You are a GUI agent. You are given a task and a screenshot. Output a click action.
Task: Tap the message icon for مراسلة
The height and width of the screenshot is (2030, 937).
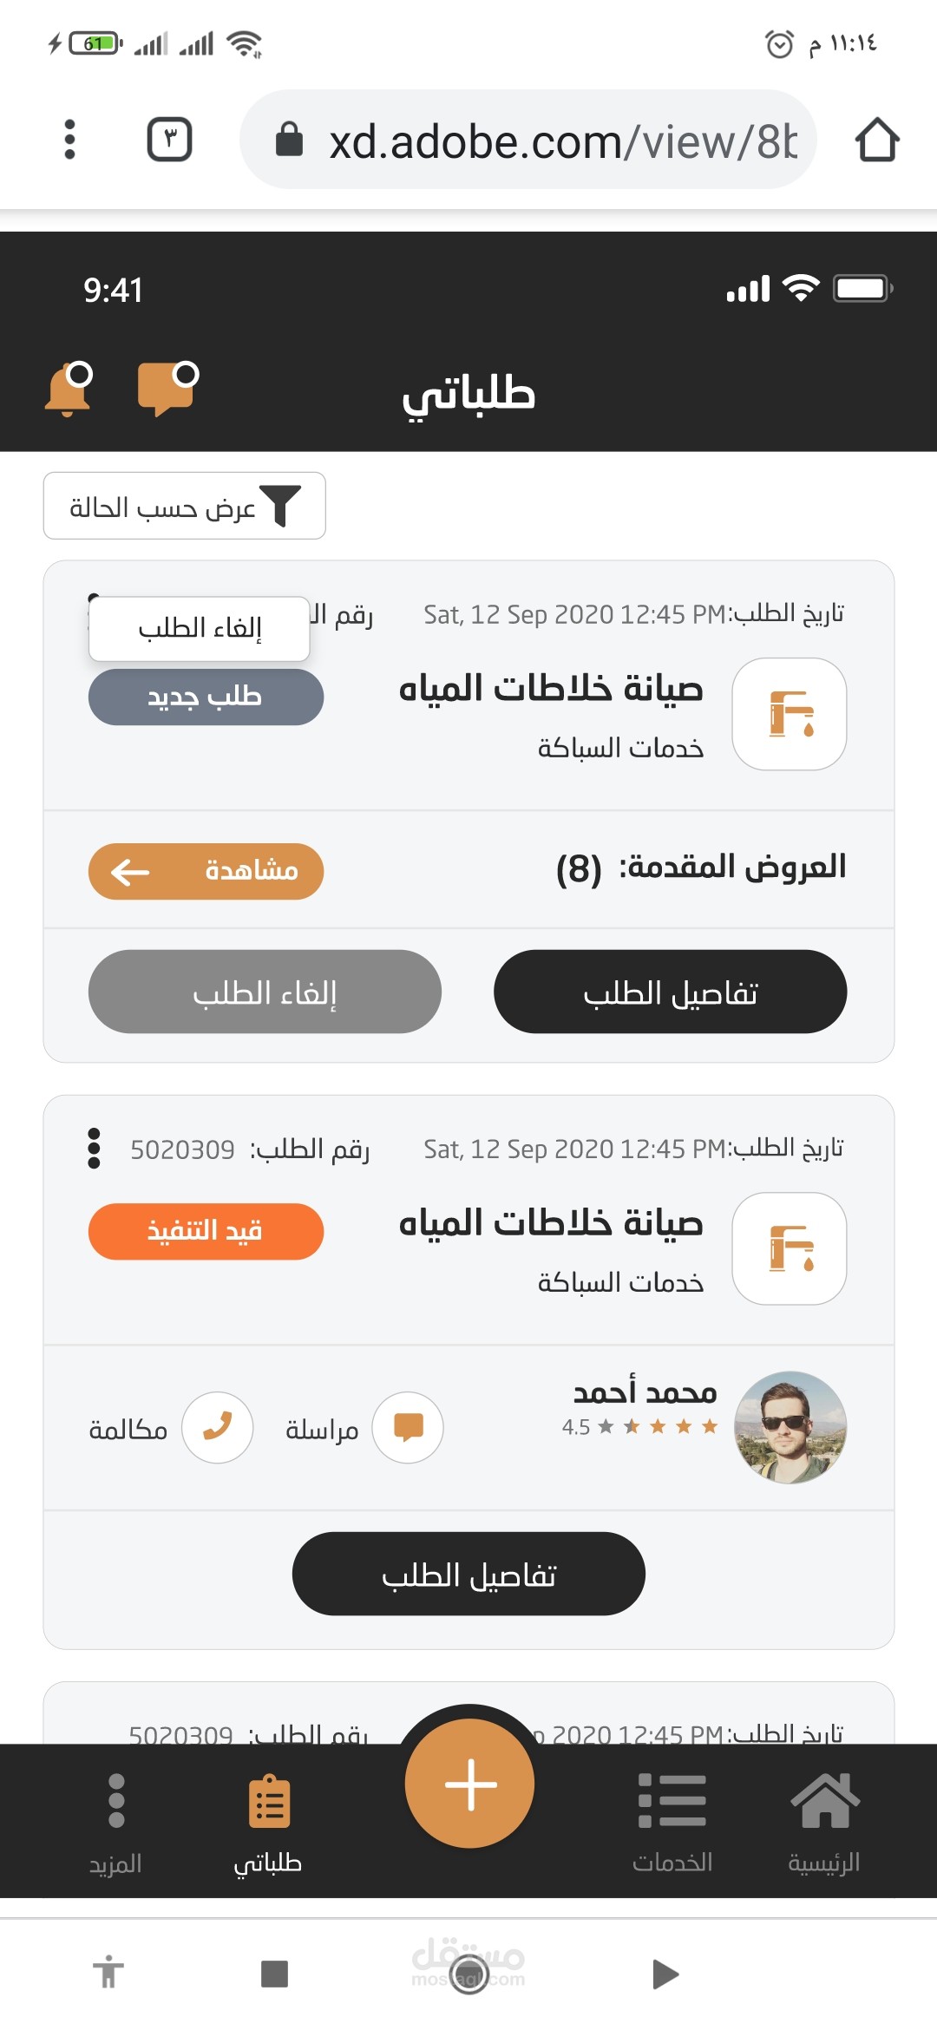[x=408, y=1427]
